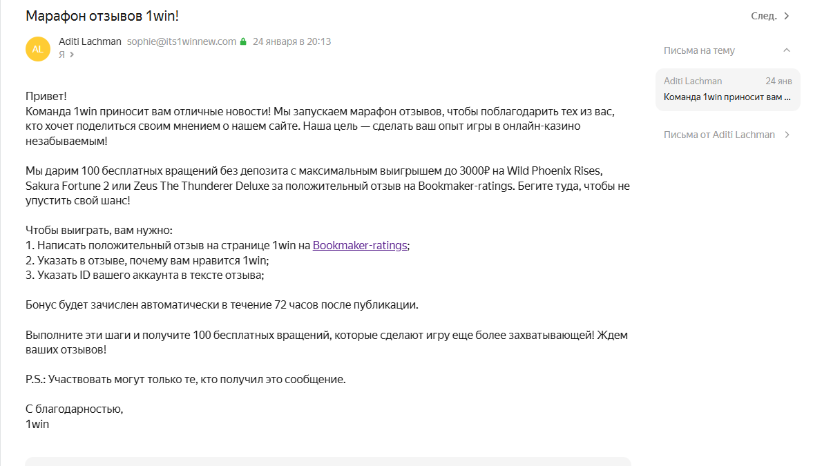Click the P.S. line in the message
Viewport: 813px width, 466px height.
click(185, 379)
